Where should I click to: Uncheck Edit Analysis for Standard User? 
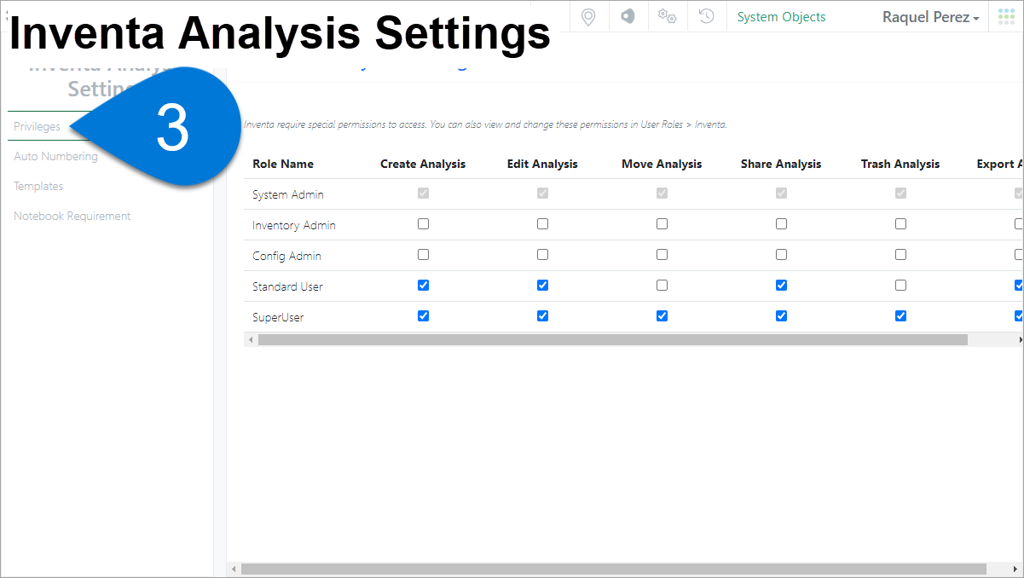pos(542,286)
